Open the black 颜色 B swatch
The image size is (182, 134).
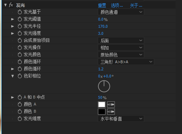pos(102,112)
